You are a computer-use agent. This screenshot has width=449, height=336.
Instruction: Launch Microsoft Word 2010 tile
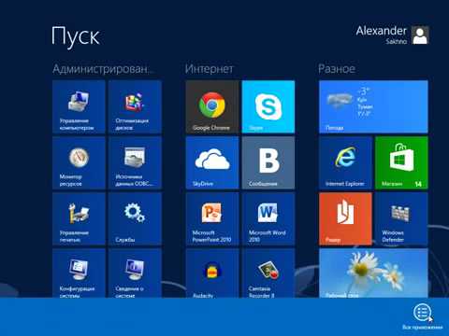[x=268, y=218]
